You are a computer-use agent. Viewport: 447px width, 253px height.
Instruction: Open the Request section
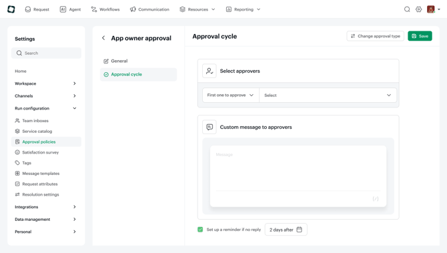pyautogui.click(x=37, y=9)
